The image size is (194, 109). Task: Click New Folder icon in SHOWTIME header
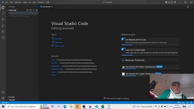click(x=30, y=10)
